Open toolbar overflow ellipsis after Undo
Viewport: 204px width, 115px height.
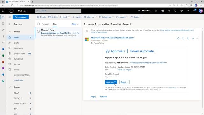[x=143, y=17]
